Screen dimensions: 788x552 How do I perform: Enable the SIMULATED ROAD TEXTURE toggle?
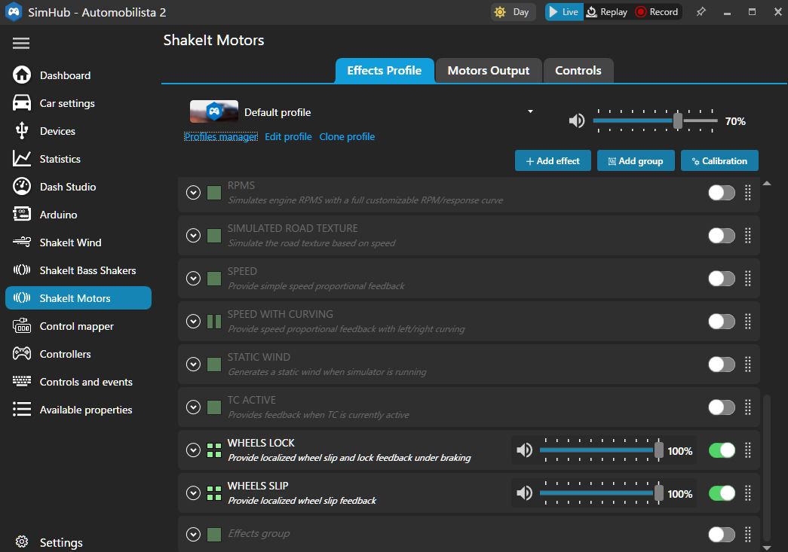coord(722,236)
